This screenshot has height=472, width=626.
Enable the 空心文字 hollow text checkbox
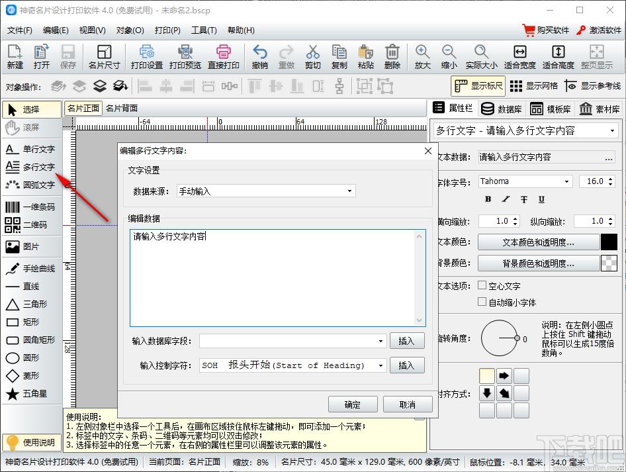click(x=482, y=286)
